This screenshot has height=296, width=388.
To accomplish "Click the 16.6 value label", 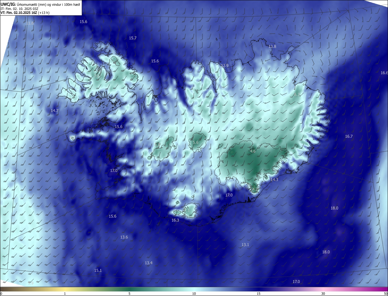I will [x=384, y=73].
